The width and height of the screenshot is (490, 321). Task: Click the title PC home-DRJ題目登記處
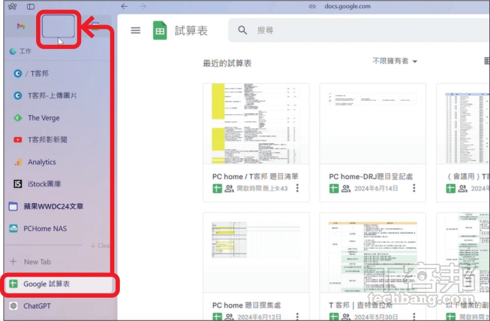(x=371, y=177)
